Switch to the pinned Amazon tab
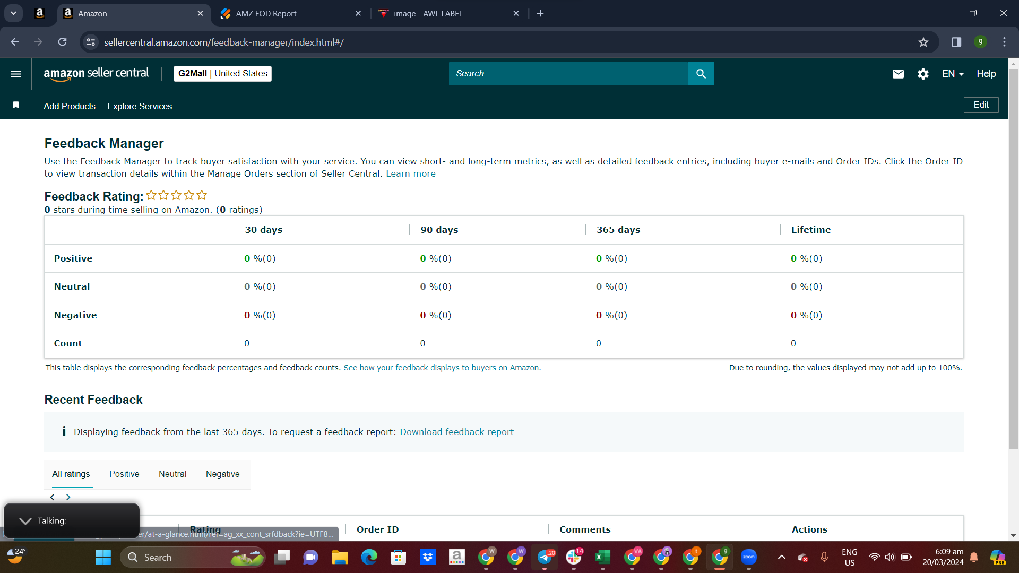 pyautogui.click(x=40, y=13)
